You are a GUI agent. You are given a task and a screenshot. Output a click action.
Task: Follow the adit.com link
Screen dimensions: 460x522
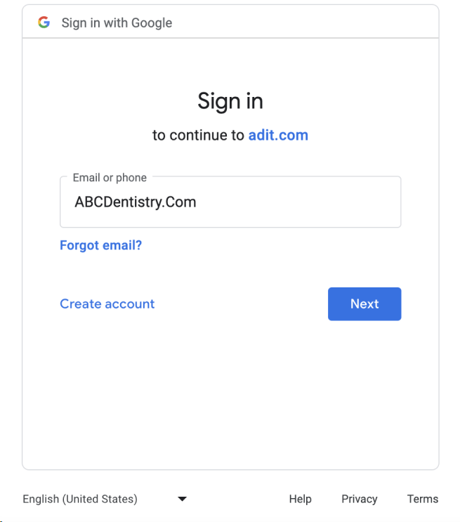coord(278,135)
